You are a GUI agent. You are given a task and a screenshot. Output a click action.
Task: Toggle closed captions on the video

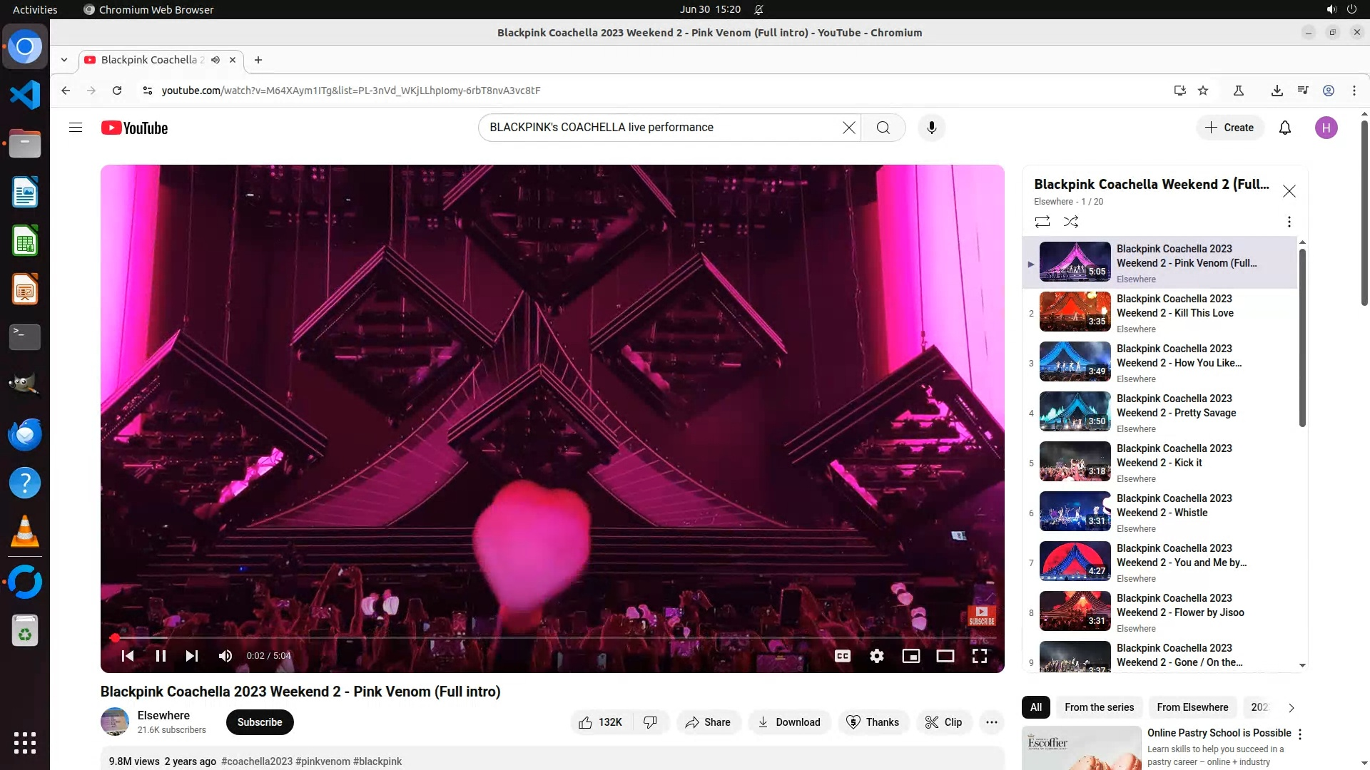coord(842,656)
